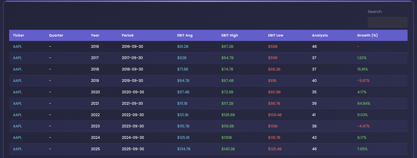Click EBIT High value $67.2B
This screenshot has height=158, width=417.
[227, 46]
